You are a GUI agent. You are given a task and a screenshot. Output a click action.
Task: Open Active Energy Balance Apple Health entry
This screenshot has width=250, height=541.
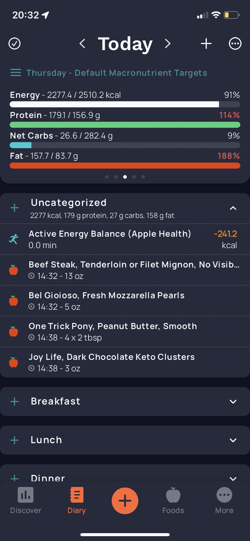click(x=125, y=239)
